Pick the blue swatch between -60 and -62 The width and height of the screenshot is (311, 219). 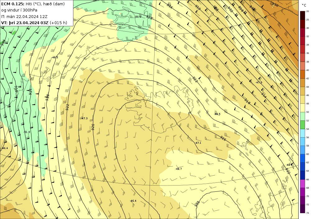tap(303, 158)
